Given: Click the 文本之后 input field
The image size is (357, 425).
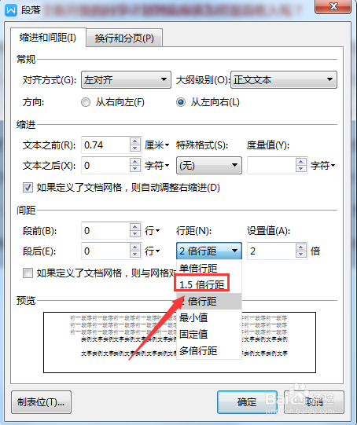Looking at the screenshot, I should (x=106, y=165).
